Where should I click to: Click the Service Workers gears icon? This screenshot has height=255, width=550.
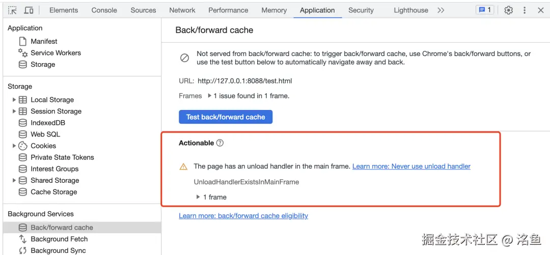click(x=23, y=52)
